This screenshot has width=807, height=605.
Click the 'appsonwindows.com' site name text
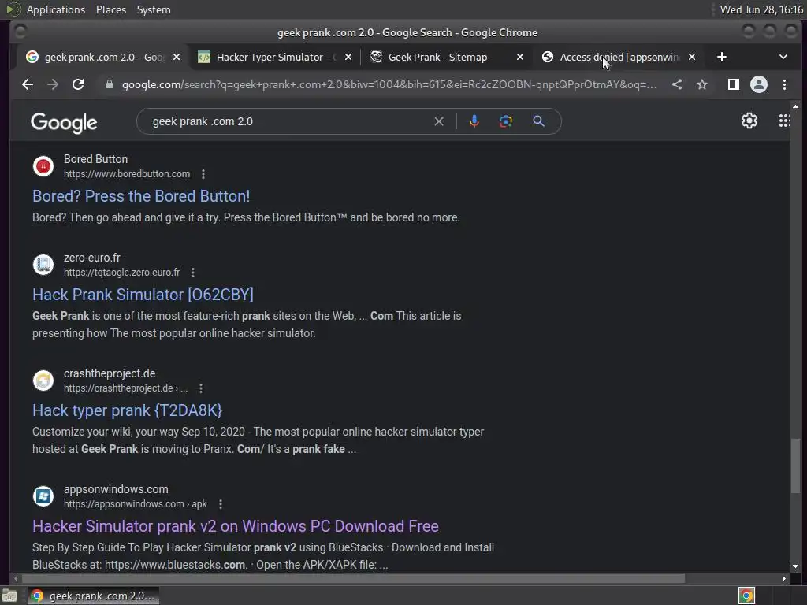116,489
